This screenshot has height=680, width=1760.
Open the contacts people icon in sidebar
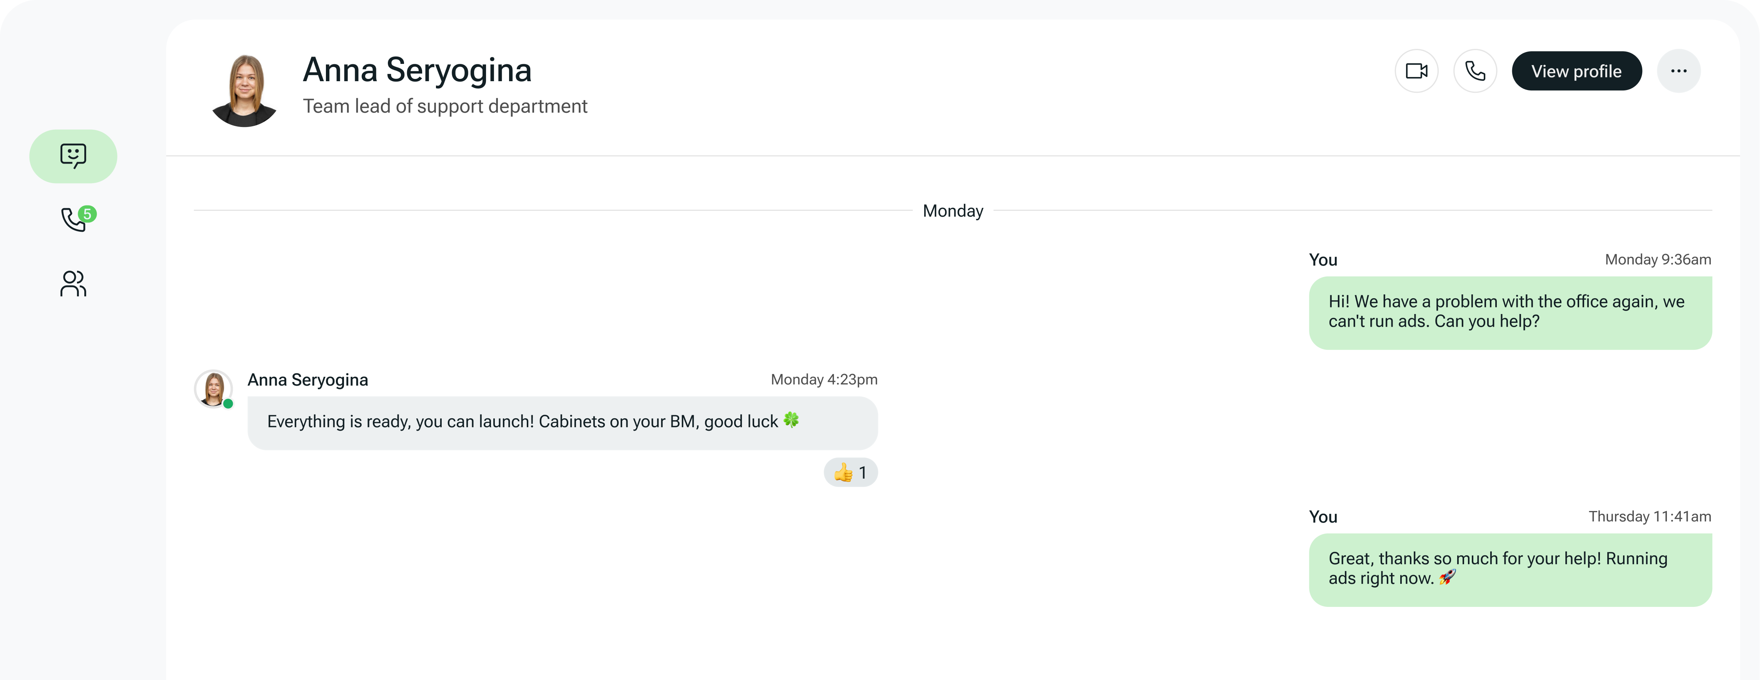(x=73, y=284)
